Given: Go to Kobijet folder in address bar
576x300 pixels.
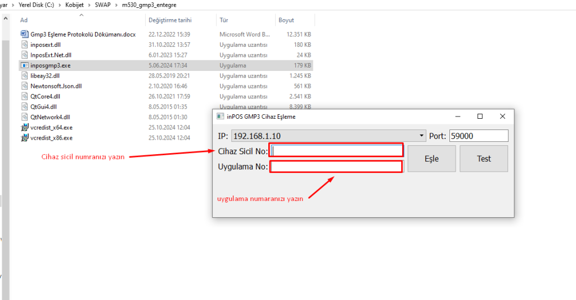Looking at the screenshot, I should pos(75,5).
